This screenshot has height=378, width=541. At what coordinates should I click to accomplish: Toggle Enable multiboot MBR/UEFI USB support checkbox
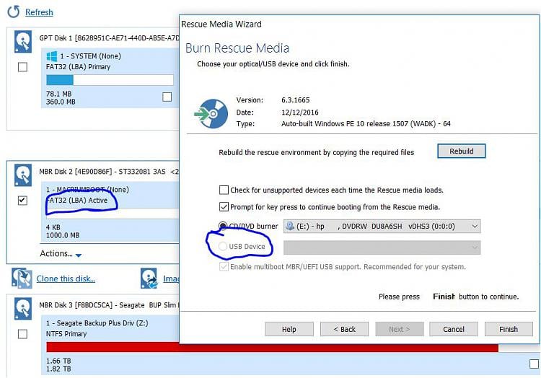224,267
